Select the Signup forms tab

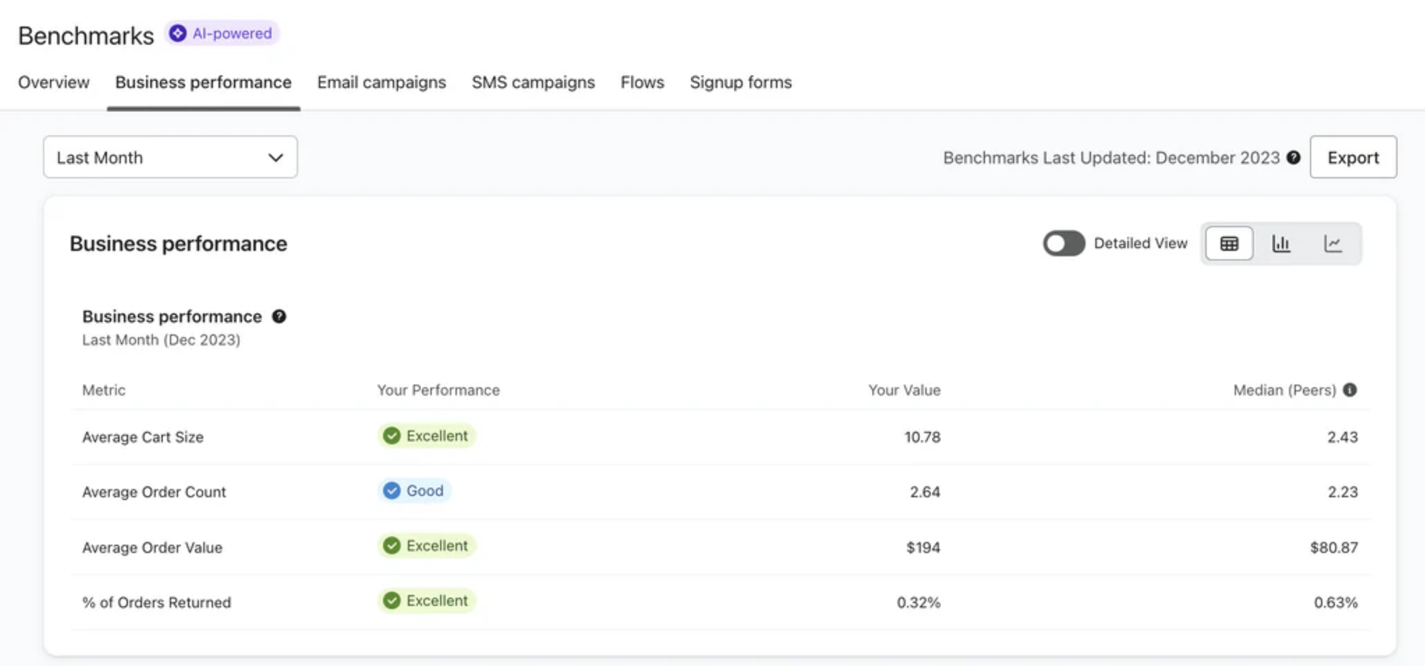[x=741, y=82]
